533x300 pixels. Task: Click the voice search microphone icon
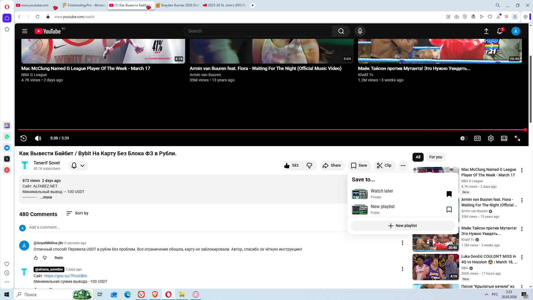pyautogui.click(x=360, y=31)
